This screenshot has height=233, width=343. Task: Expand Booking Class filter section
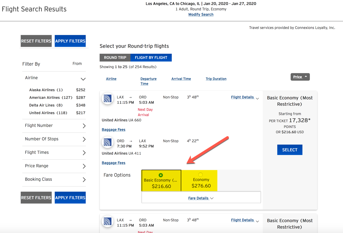[x=84, y=180]
